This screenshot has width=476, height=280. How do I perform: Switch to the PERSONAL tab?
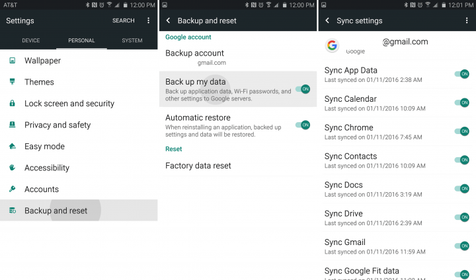(81, 40)
